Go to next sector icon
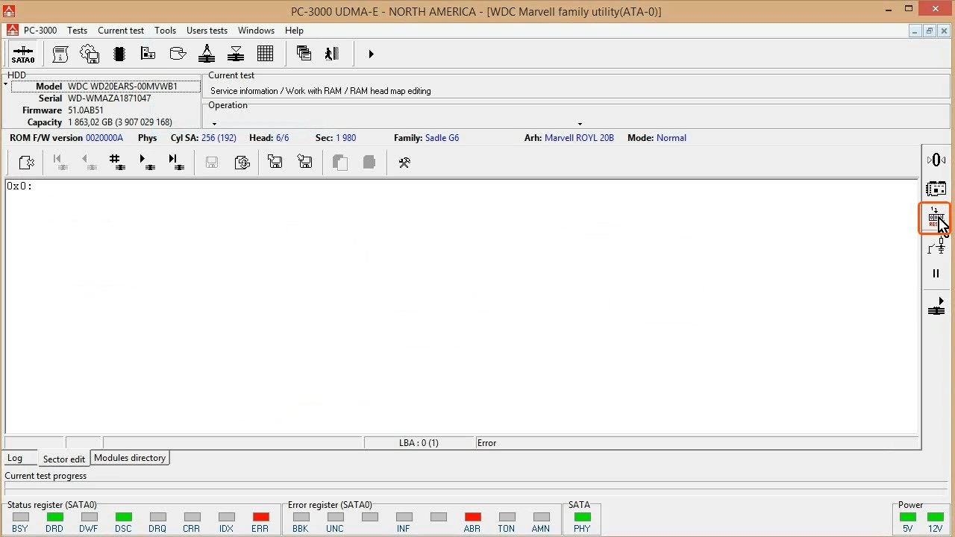955x537 pixels. point(147,162)
